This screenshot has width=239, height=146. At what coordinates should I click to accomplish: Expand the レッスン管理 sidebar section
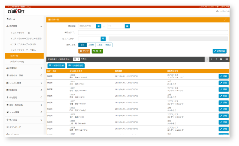[25, 83]
